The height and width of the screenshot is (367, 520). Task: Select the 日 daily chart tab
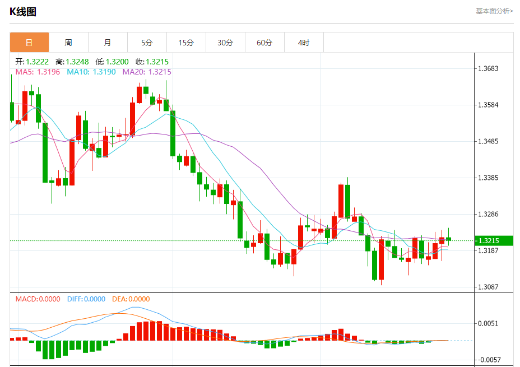(30, 43)
